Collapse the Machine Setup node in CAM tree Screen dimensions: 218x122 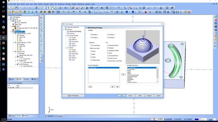tap(11, 32)
